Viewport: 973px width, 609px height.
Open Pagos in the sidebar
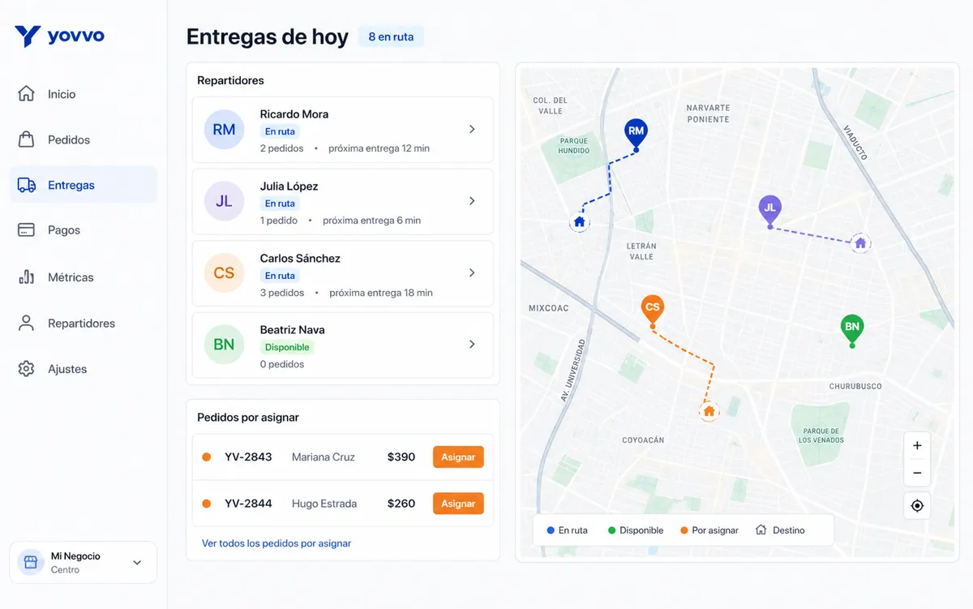pyautogui.click(x=83, y=230)
